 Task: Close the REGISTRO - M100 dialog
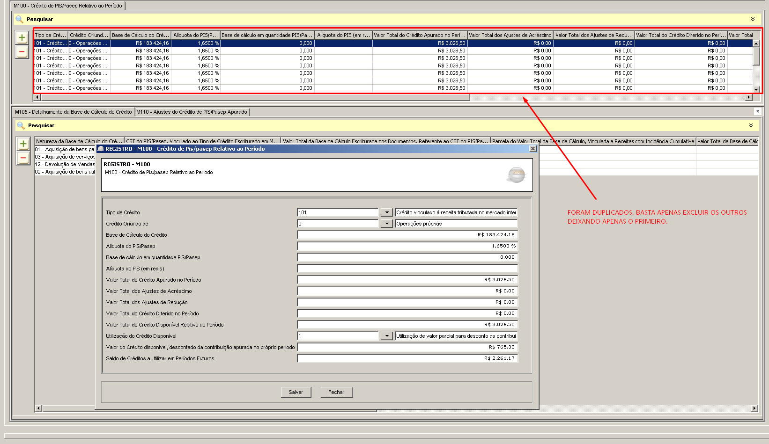tap(533, 149)
